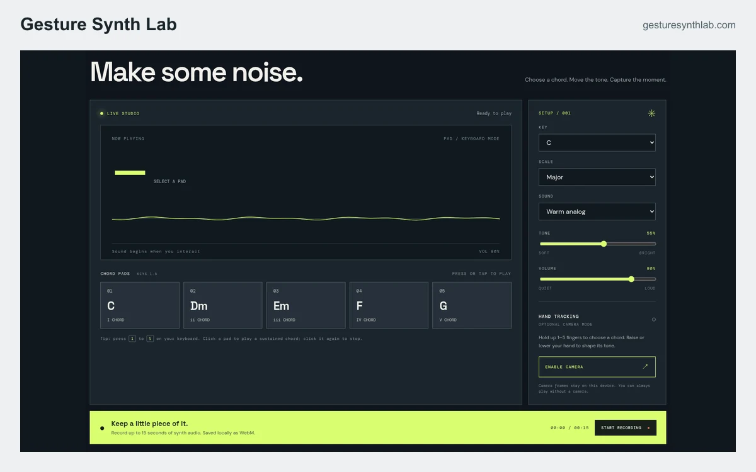Screen dimensions: 756x472
Task: Click the 'HAND TRACKING' heading
Action: click(x=559, y=317)
